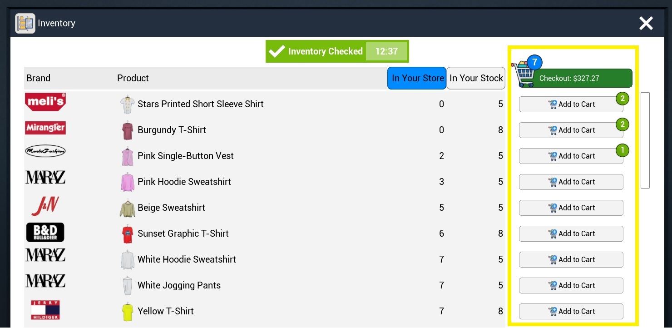Sort by the In Your Store tab
The width and height of the screenshot is (672, 328).
coord(417,78)
